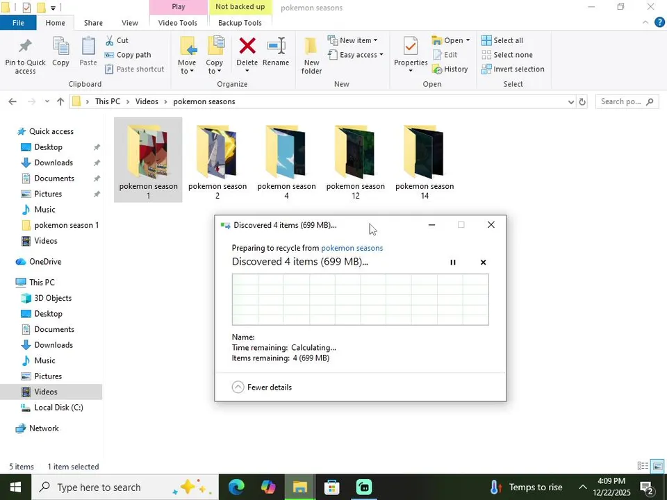Image resolution: width=667 pixels, height=500 pixels.
Task: Click the Search pokemon seasons box
Action: point(627,101)
